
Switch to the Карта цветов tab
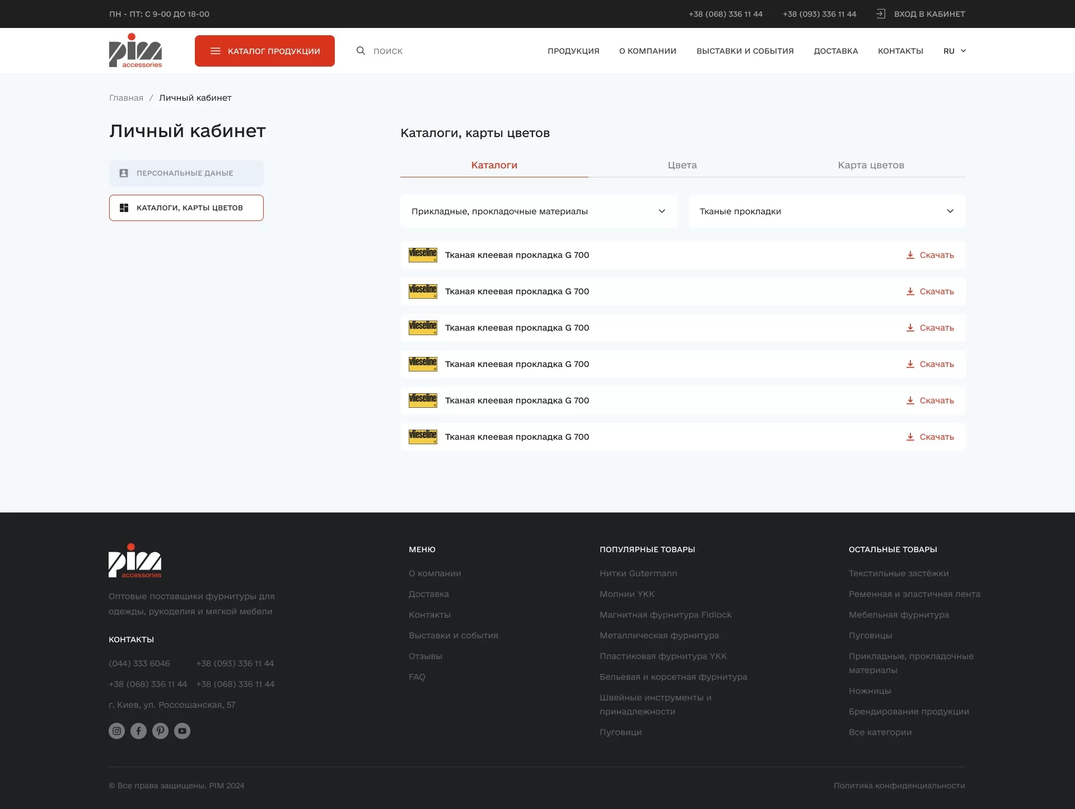(871, 165)
